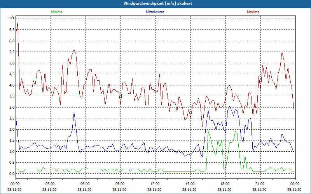Click the 3,5 y-axis value
The width and height of the screenshot is (311, 194).
click(x=12, y=96)
